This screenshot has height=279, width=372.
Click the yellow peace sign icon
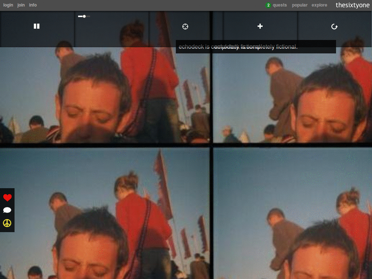pos(7,223)
